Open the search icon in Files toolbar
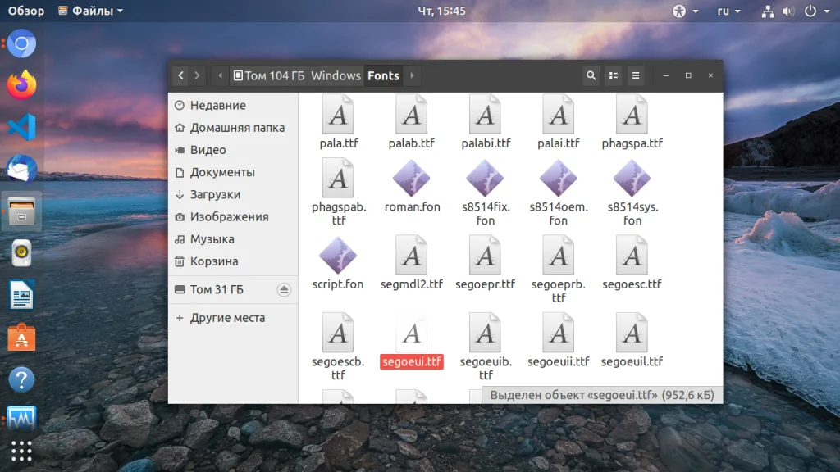 tap(591, 75)
